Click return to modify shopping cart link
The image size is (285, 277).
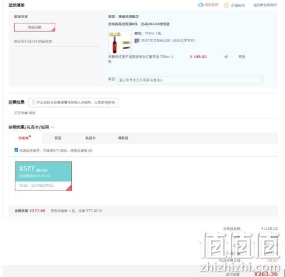point(265,5)
